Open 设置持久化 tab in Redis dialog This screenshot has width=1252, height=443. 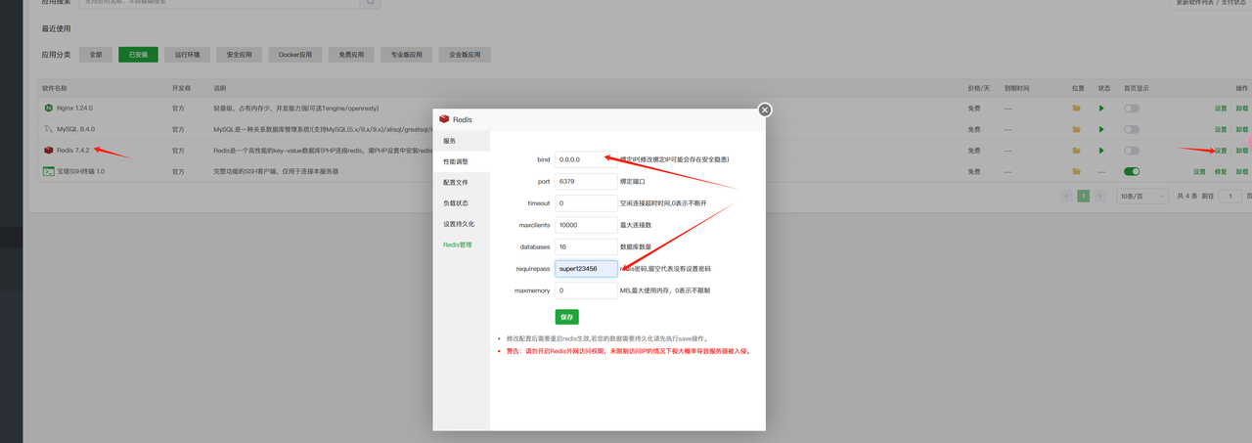click(x=461, y=224)
